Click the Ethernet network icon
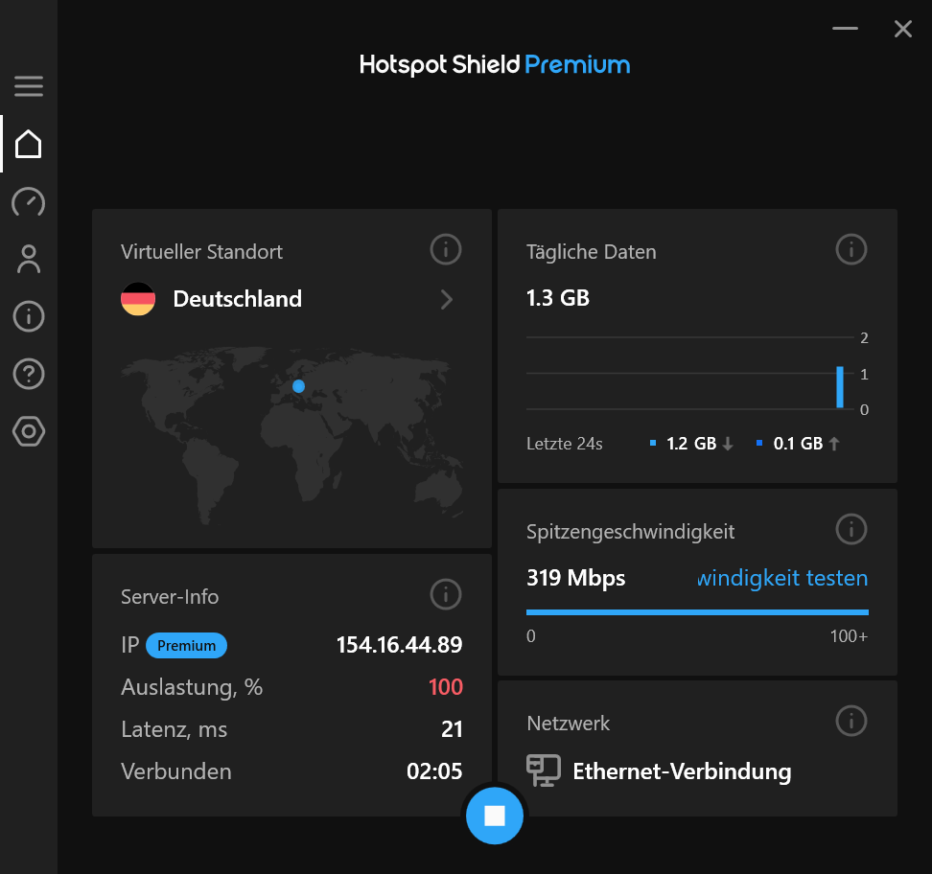The width and height of the screenshot is (932, 874). tap(544, 770)
